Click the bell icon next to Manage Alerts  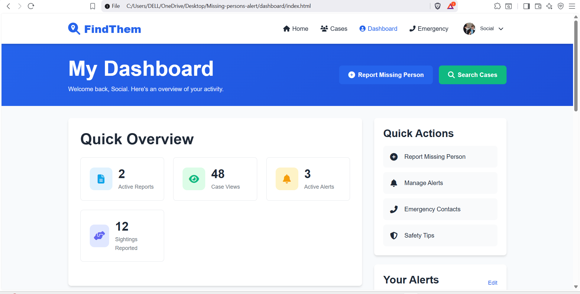[x=394, y=183]
